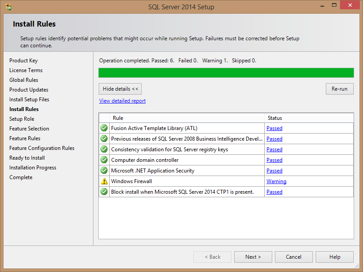
Task: Click the check icon for Consistency validation rule
Action: pos(104,149)
